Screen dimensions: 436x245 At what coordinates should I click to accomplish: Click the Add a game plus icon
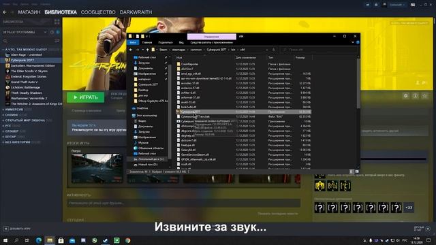6,229
